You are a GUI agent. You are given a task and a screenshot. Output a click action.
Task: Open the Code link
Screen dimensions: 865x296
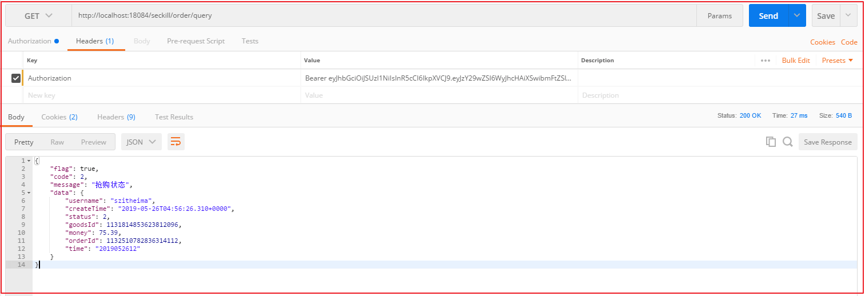click(849, 42)
